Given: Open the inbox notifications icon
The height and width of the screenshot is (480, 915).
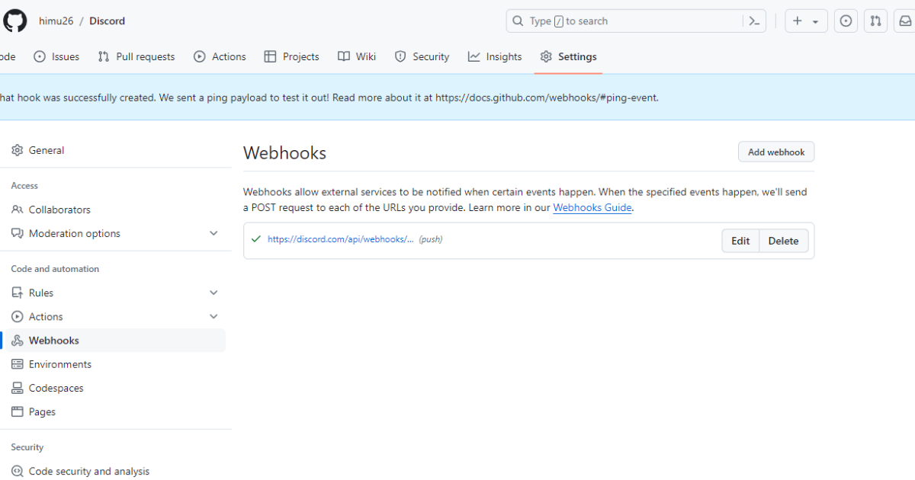Looking at the screenshot, I should pos(904,21).
